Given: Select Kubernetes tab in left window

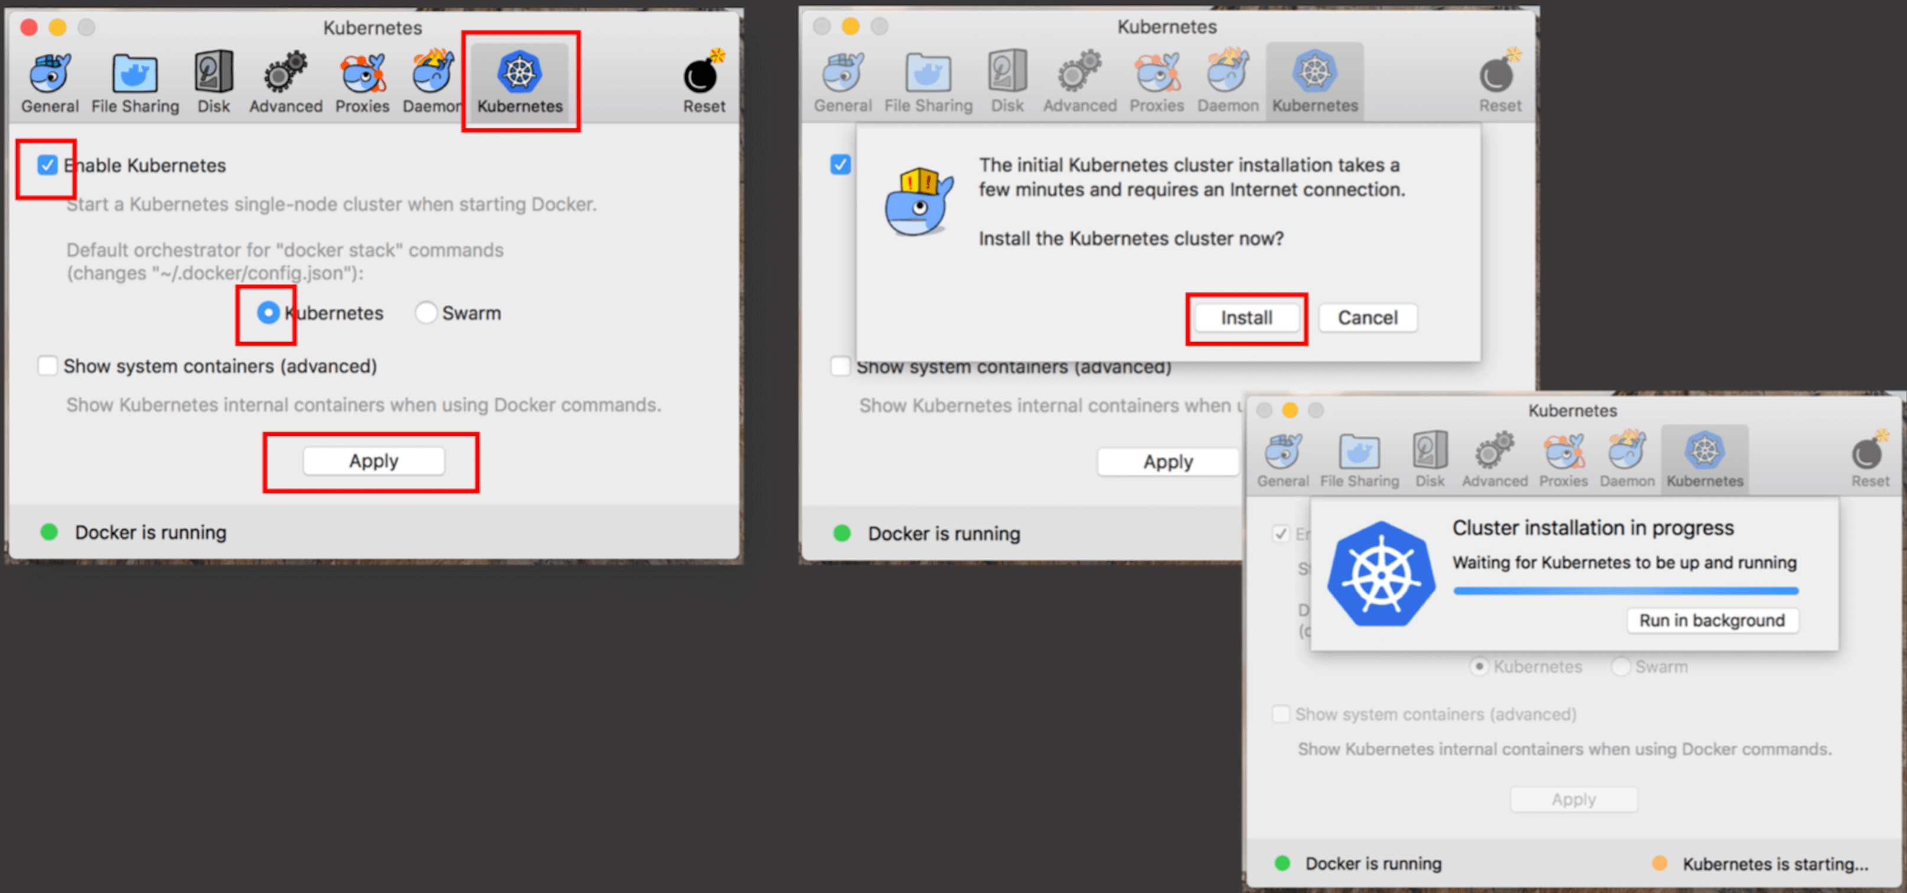Looking at the screenshot, I should [x=520, y=82].
